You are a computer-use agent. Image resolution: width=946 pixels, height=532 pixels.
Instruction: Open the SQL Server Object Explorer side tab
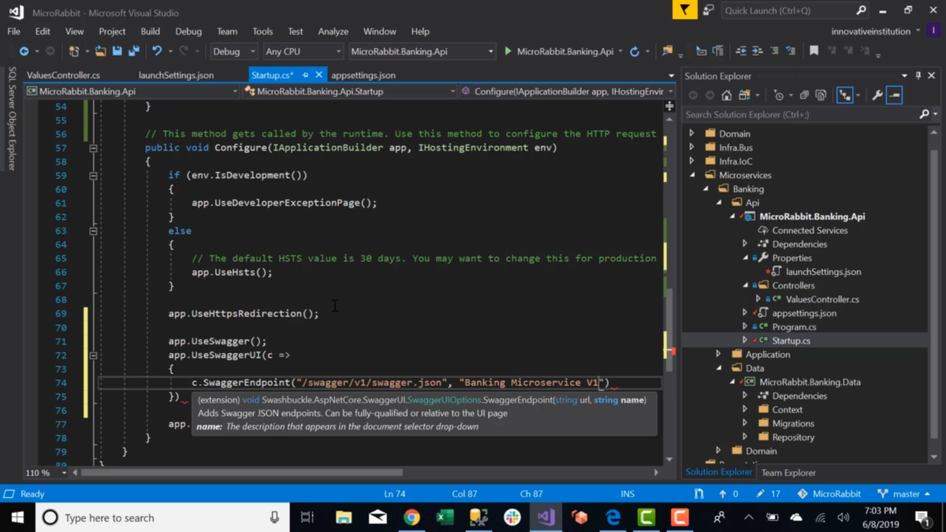(12, 118)
